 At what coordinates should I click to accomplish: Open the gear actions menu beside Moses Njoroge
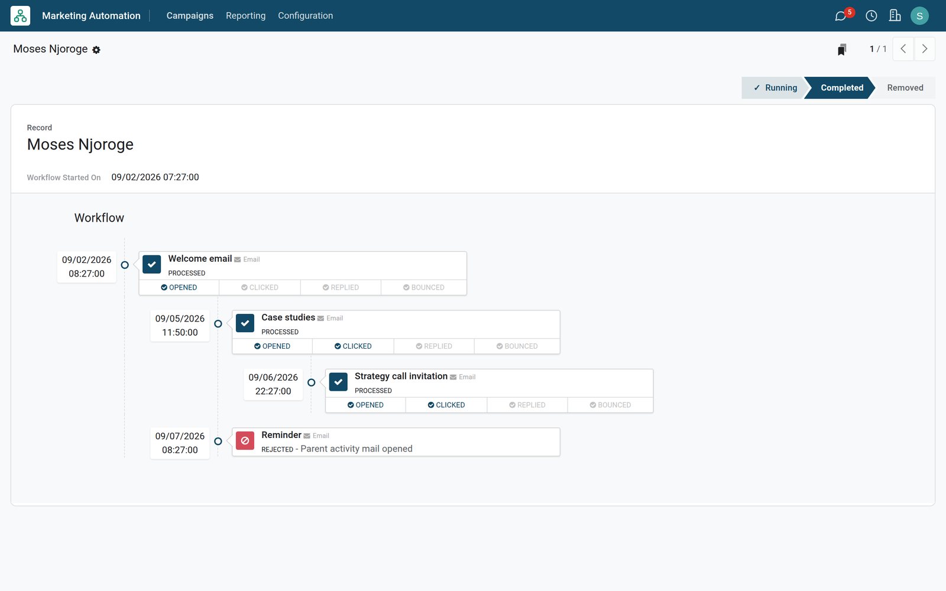[x=96, y=50]
